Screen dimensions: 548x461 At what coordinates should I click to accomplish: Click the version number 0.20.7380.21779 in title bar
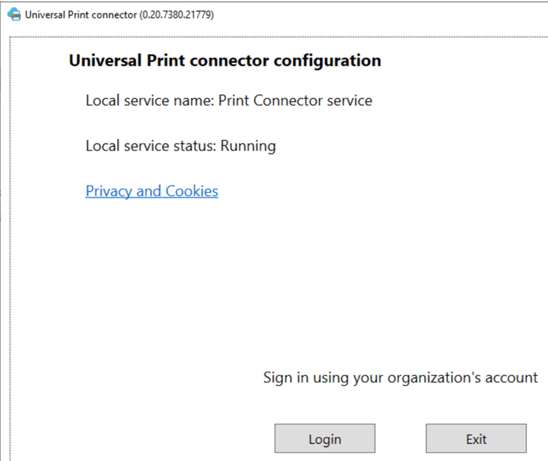click(177, 15)
